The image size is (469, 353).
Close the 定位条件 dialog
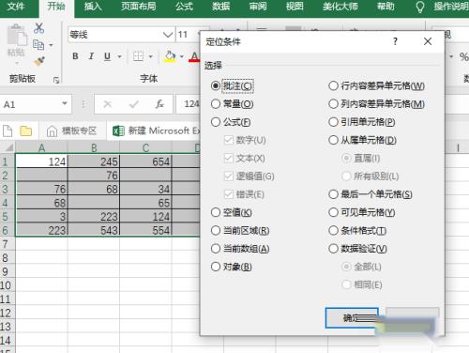(x=428, y=41)
